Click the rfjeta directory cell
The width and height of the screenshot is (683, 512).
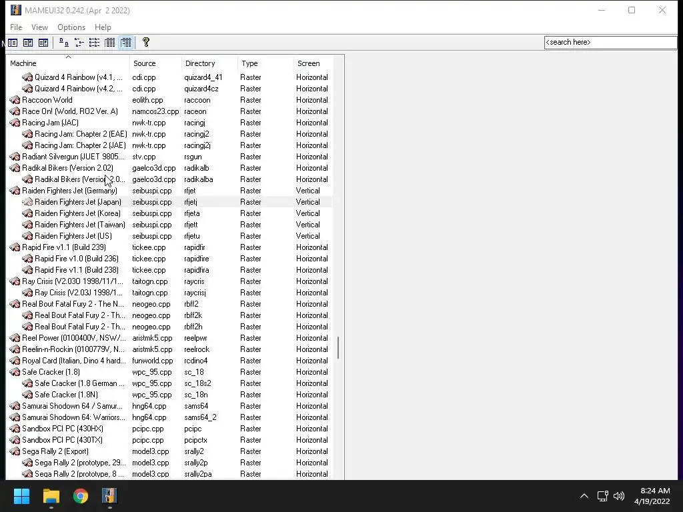coord(192,213)
